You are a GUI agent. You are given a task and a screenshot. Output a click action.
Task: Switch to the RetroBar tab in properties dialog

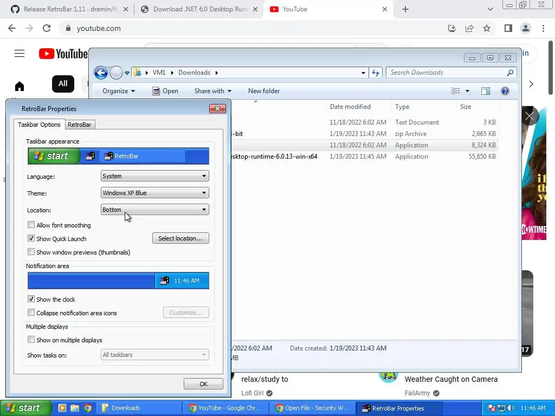click(80, 125)
